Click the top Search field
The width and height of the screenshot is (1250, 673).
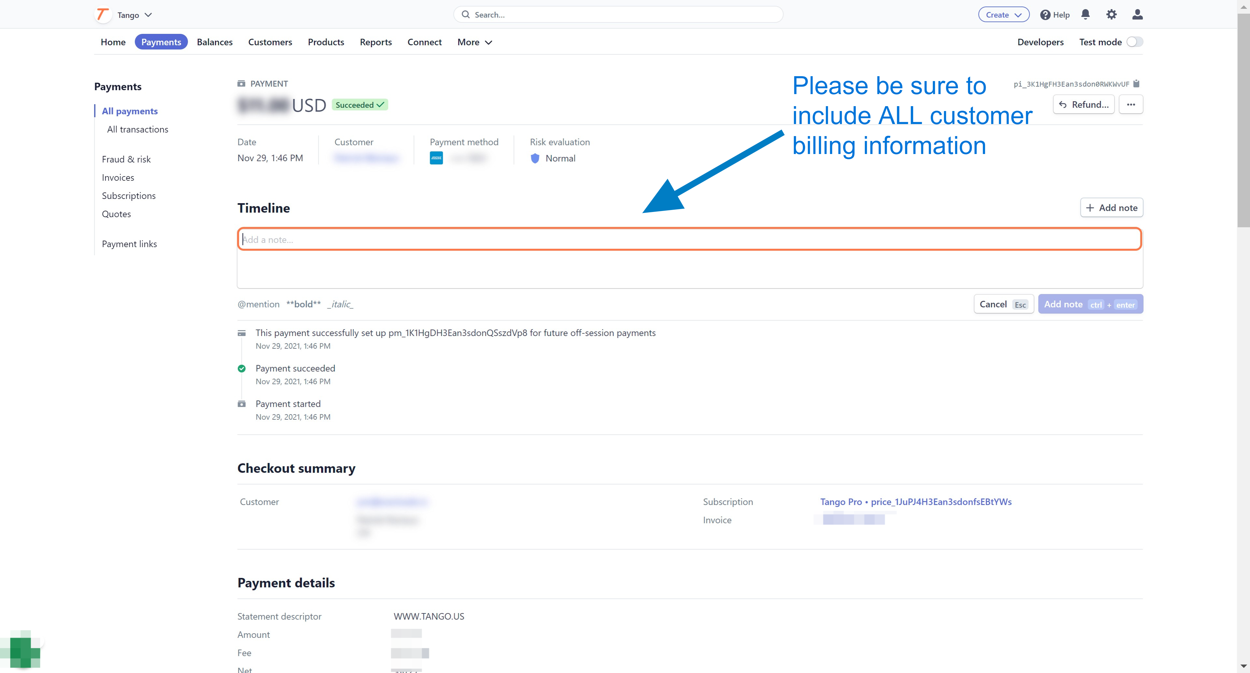618,15
